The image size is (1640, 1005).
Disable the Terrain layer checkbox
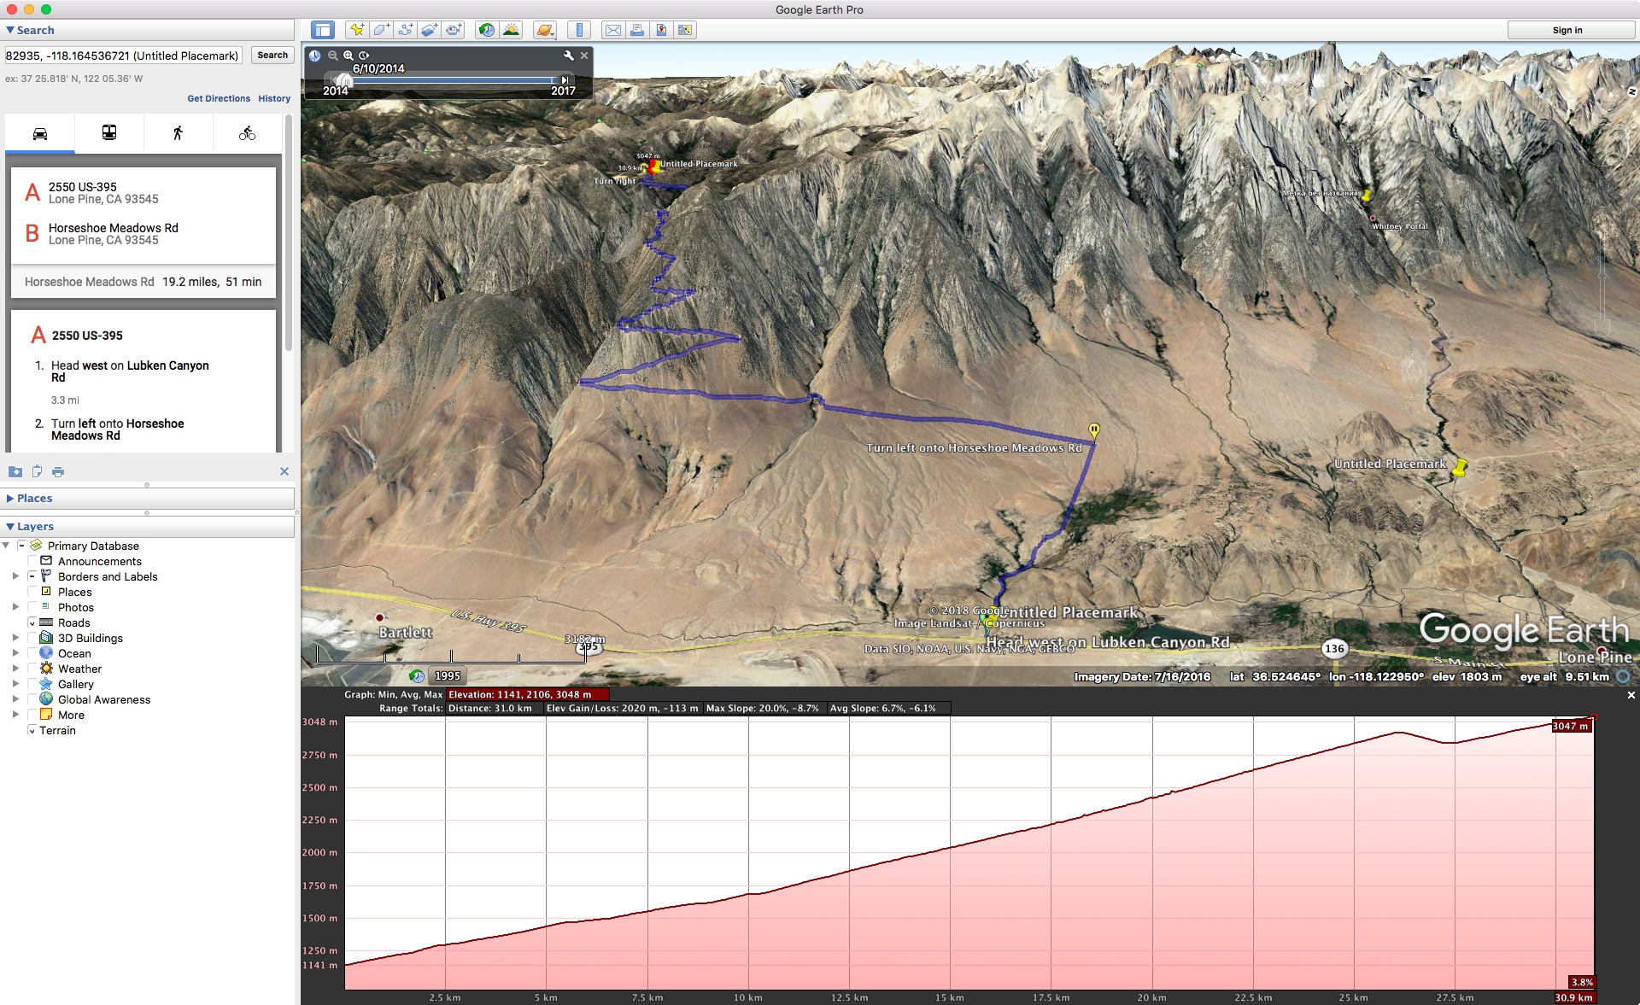(x=32, y=730)
